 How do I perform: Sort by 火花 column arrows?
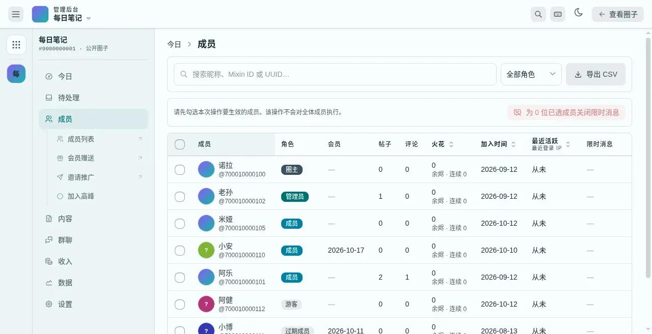(x=451, y=144)
